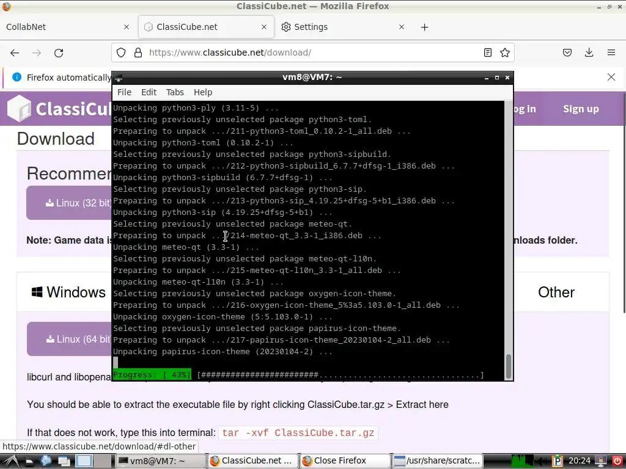
Task: Click 'Unpacking meteo-qt (3.3-1)' terminal line
Action: coord(186,247)
